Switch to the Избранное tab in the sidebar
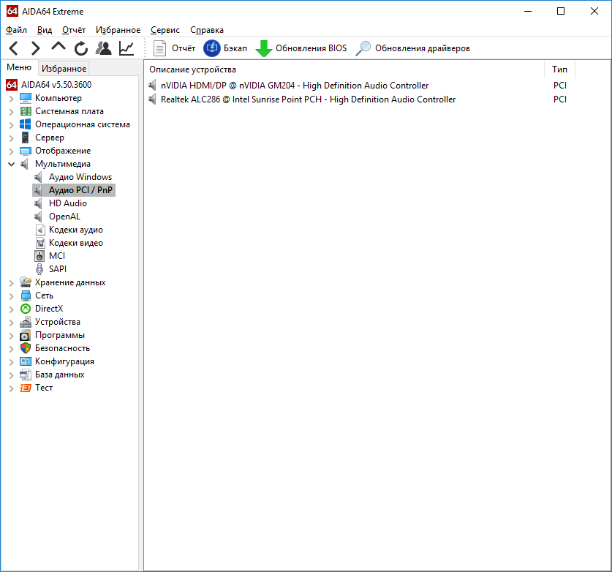Screen dimensions: 612x572 point(64,69)
